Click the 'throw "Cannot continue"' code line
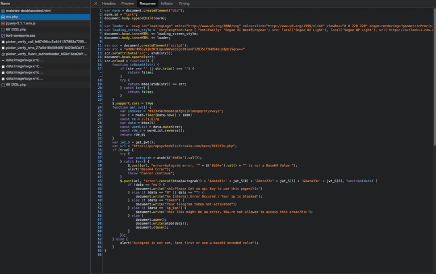The image size is (436, 274). [151, 173]
